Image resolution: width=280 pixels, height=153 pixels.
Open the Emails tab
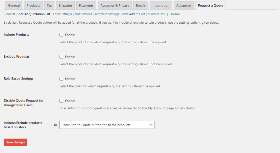[141, 5]
